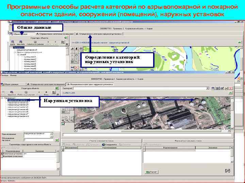Select 'Проверка 2' root node in back window
The height and width of the screenshot is (183, 245).
click(19, 47)
